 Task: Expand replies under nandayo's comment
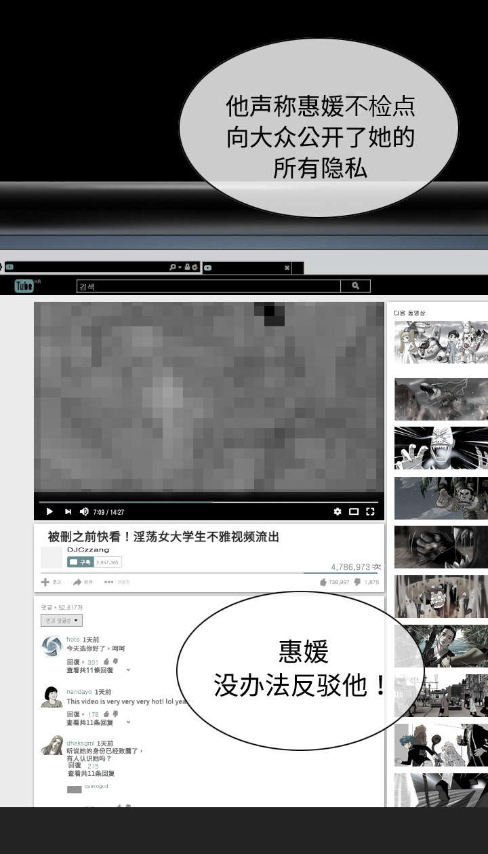pyautogui.click(x=90, y=723)
